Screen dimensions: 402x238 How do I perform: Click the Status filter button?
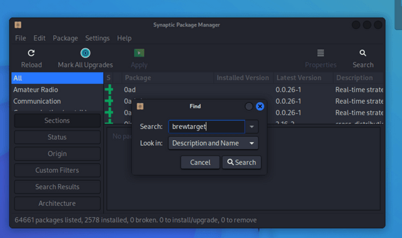tap(57, 137)
